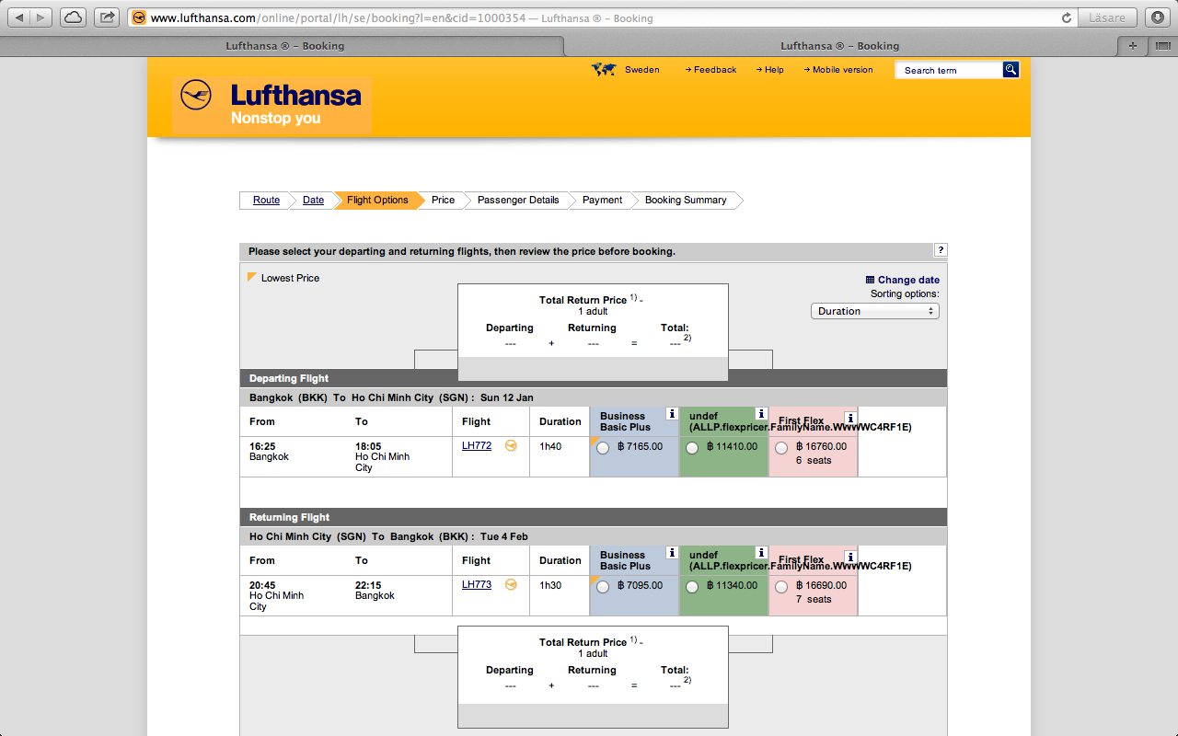Image resolution: width=1178 pixels, height=736 pixels.
Task: Click the Change date link
Action: tap(907, 280)
